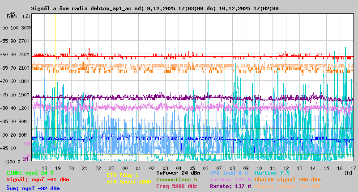Image resolution: width=358 pixels, height=192 pixels.
Task: Click the faded Chain1 signal legend entry
Action: 287,186
